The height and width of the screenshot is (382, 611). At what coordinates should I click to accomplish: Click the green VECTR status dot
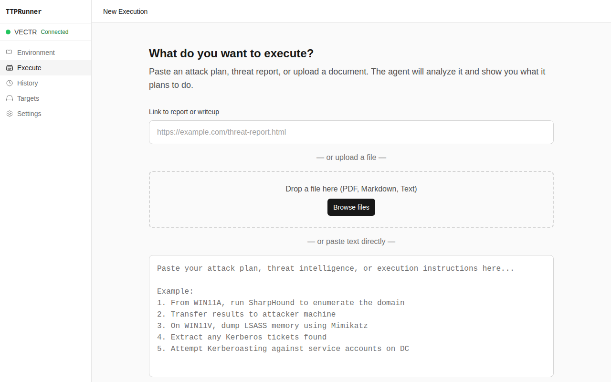(x=8, y=32)
